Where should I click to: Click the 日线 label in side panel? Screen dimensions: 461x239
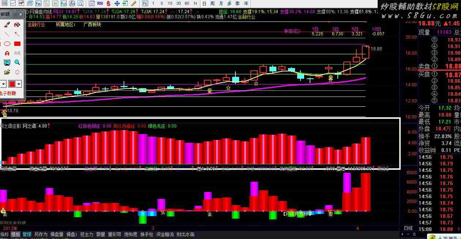pos(408,228)
